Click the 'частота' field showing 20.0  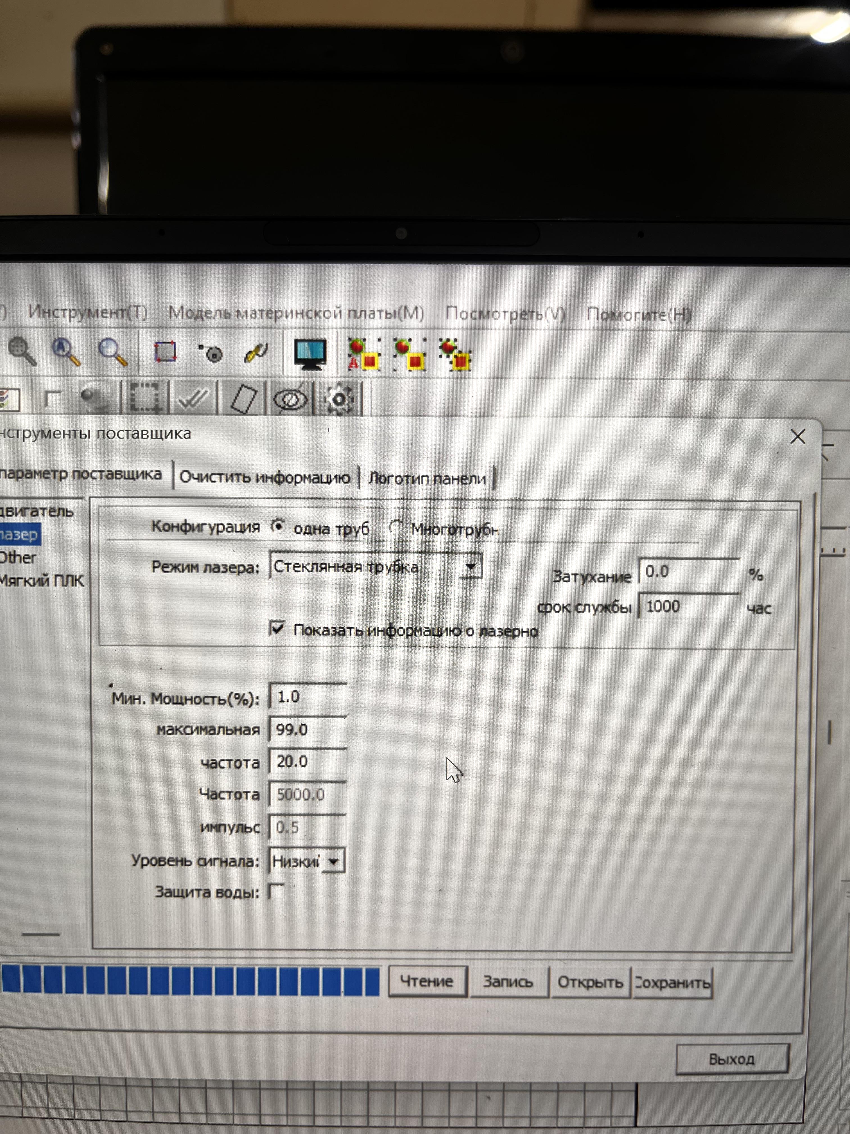point(308,761)
